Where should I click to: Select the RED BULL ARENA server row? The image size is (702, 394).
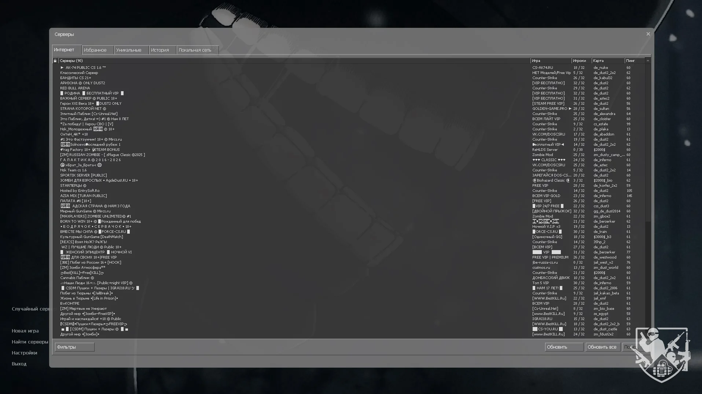(x=75, y=88)
